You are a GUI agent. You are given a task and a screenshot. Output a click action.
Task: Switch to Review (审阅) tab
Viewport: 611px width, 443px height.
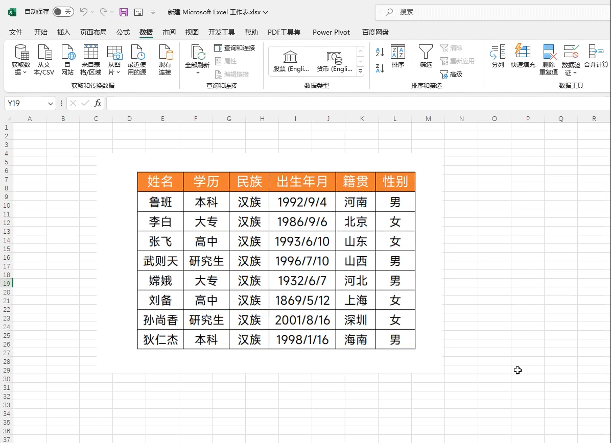click(x=169, y=32)
